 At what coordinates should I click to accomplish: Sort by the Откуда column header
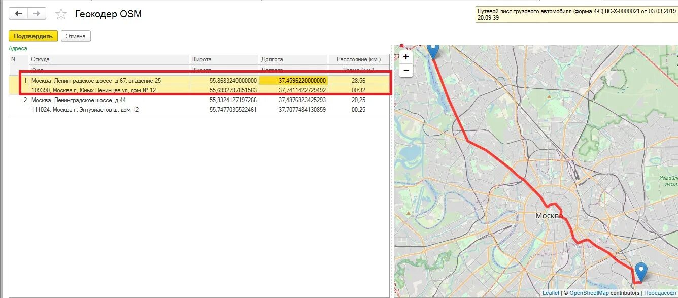[x=110, y=59]
